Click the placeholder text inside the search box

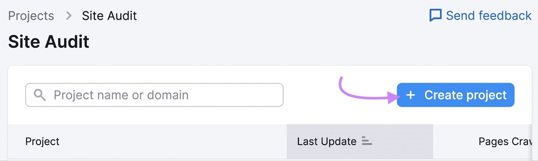click(121, 95)
